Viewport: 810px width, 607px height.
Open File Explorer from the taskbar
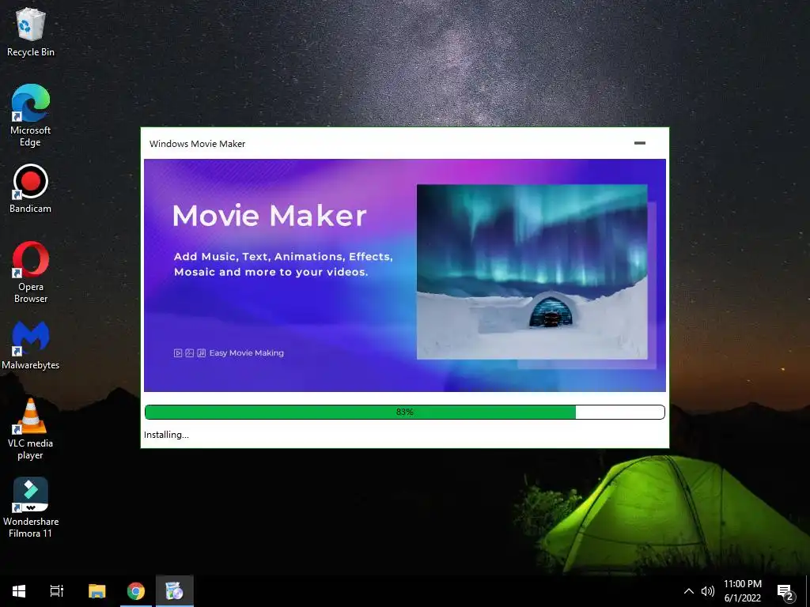pos(97,591)
